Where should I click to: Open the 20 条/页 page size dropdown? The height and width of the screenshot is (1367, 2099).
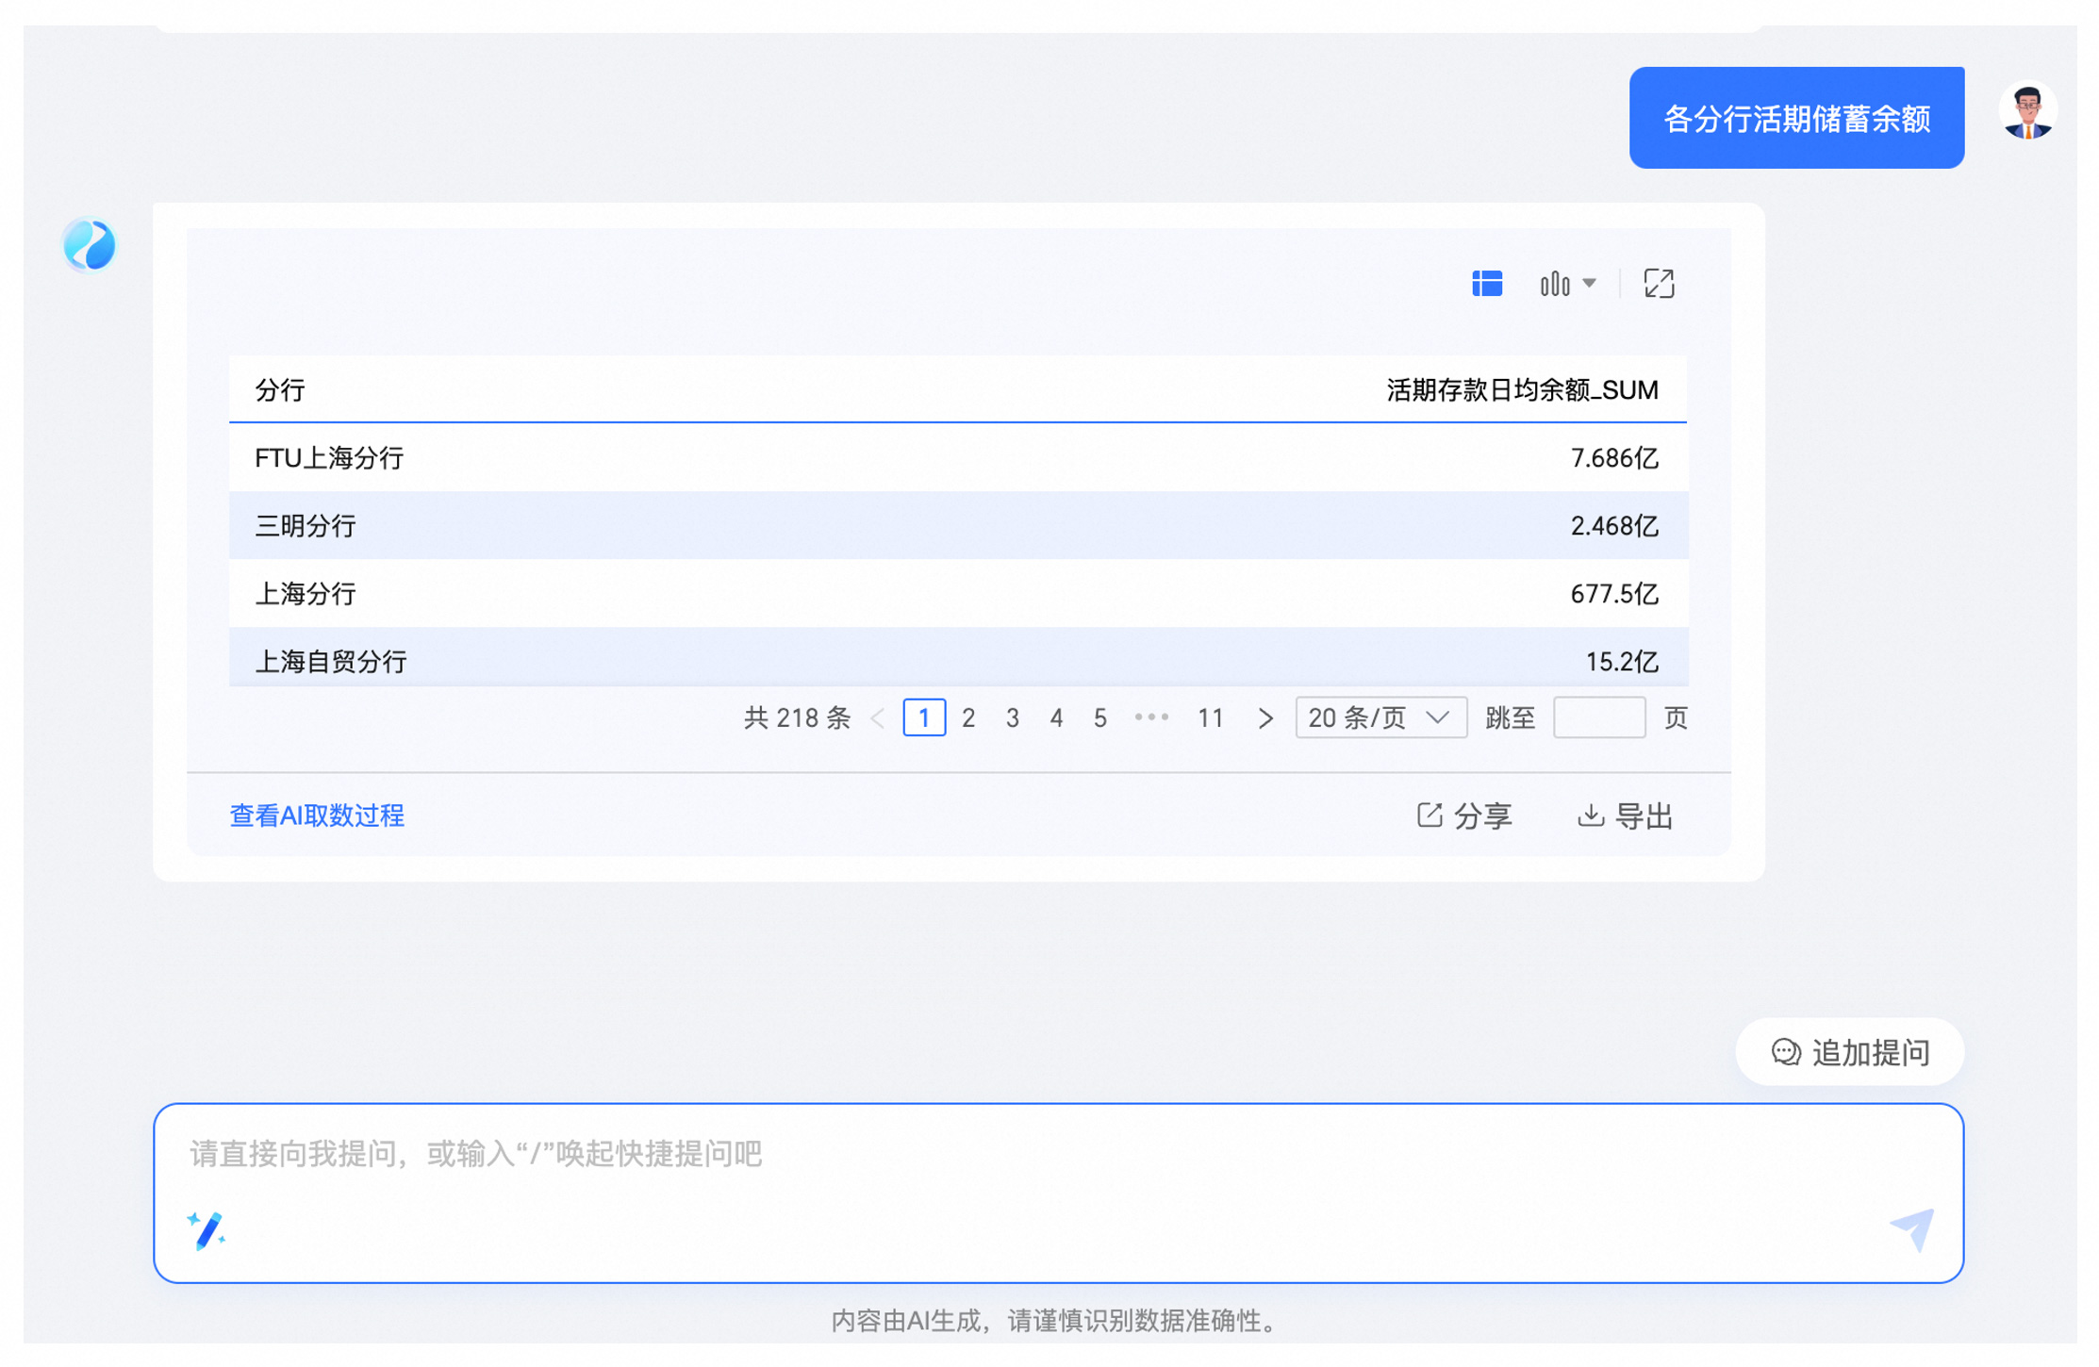point(1380,718)
